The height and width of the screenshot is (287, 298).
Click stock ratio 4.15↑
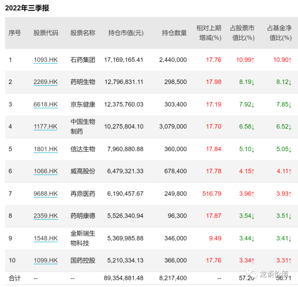point(247,171)
